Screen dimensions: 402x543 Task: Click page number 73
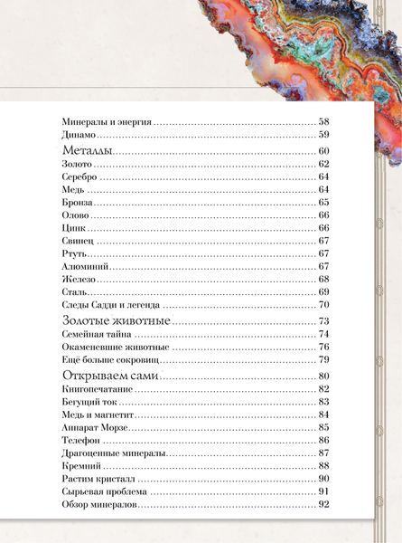pyautogui.click(x=324, y=321)
